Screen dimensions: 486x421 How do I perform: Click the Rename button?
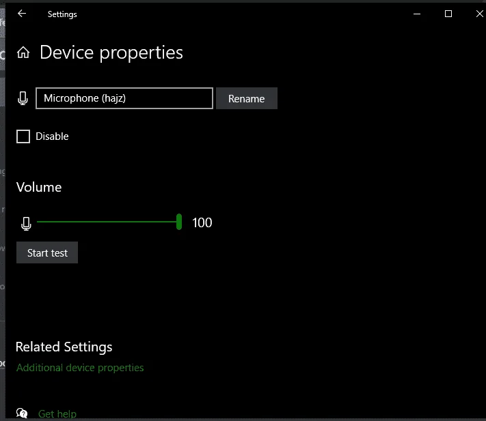point(247,98)
